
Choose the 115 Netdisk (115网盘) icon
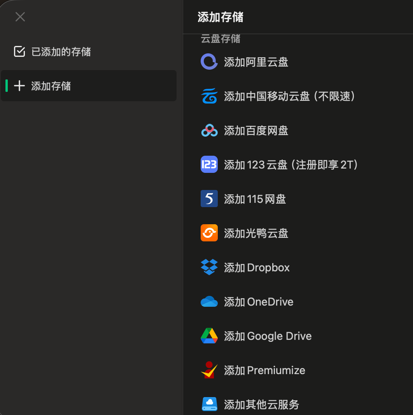click(209, 199)
